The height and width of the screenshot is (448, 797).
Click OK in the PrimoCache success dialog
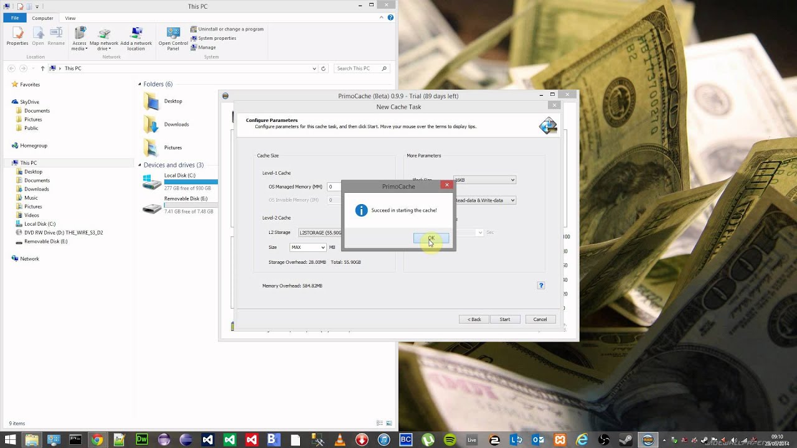(431, 238)
